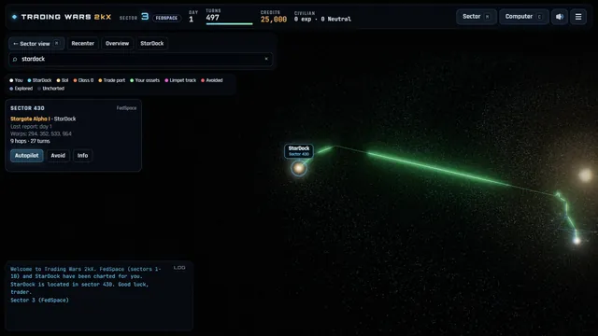The height and width of the screenshot is (336, 598).
Task: Click the 'Your assets' legend entry
Action: [x=145, y=80]
